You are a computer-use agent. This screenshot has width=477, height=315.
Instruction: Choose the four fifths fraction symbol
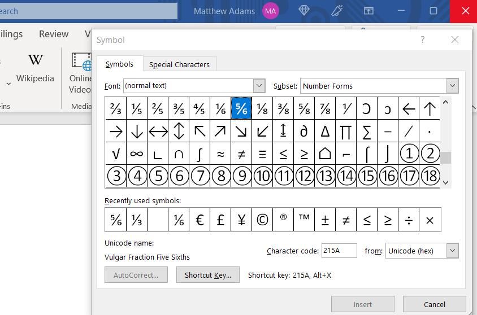tap(200, 108)
